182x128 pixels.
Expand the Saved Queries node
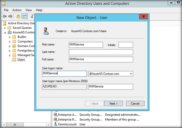pos(5,28)
